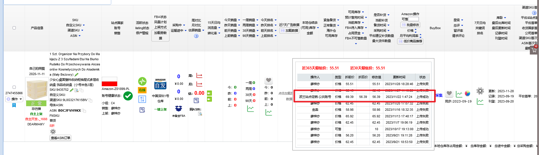
Task: Click the help icon near 渠道SKU首 header
Action: point(534,13)
